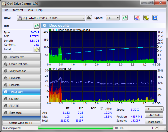Click the cyan Read speed legend swatch
Viewport: 168px width, 132px height.
coord(56,30)
